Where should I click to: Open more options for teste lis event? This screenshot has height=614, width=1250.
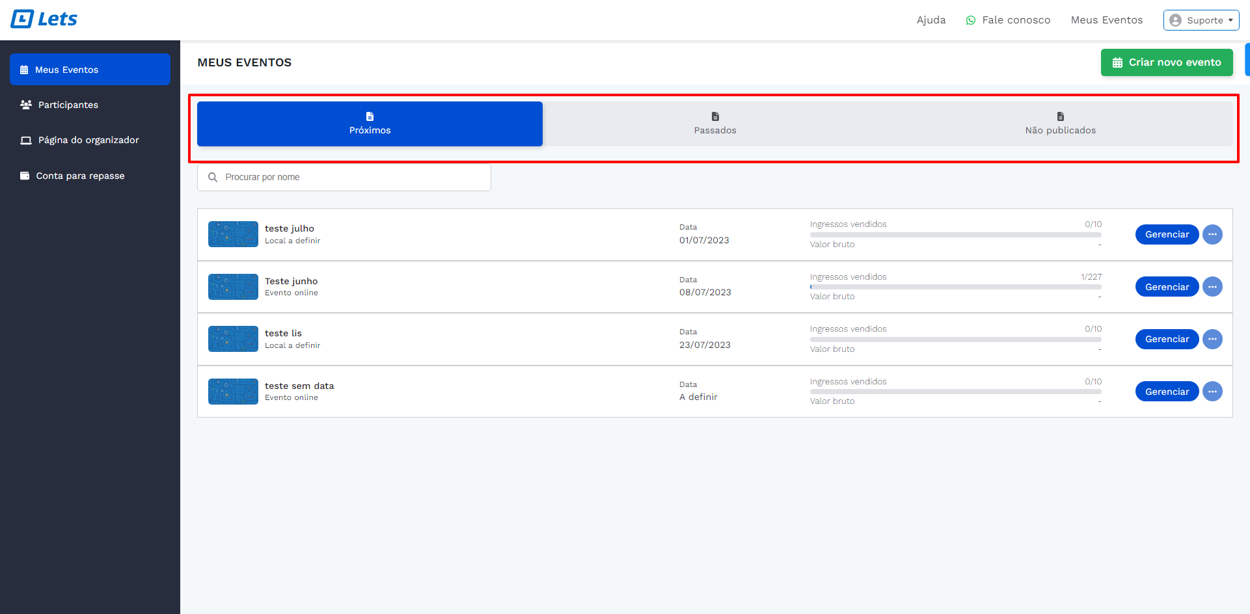click(x=1212, y=340)
